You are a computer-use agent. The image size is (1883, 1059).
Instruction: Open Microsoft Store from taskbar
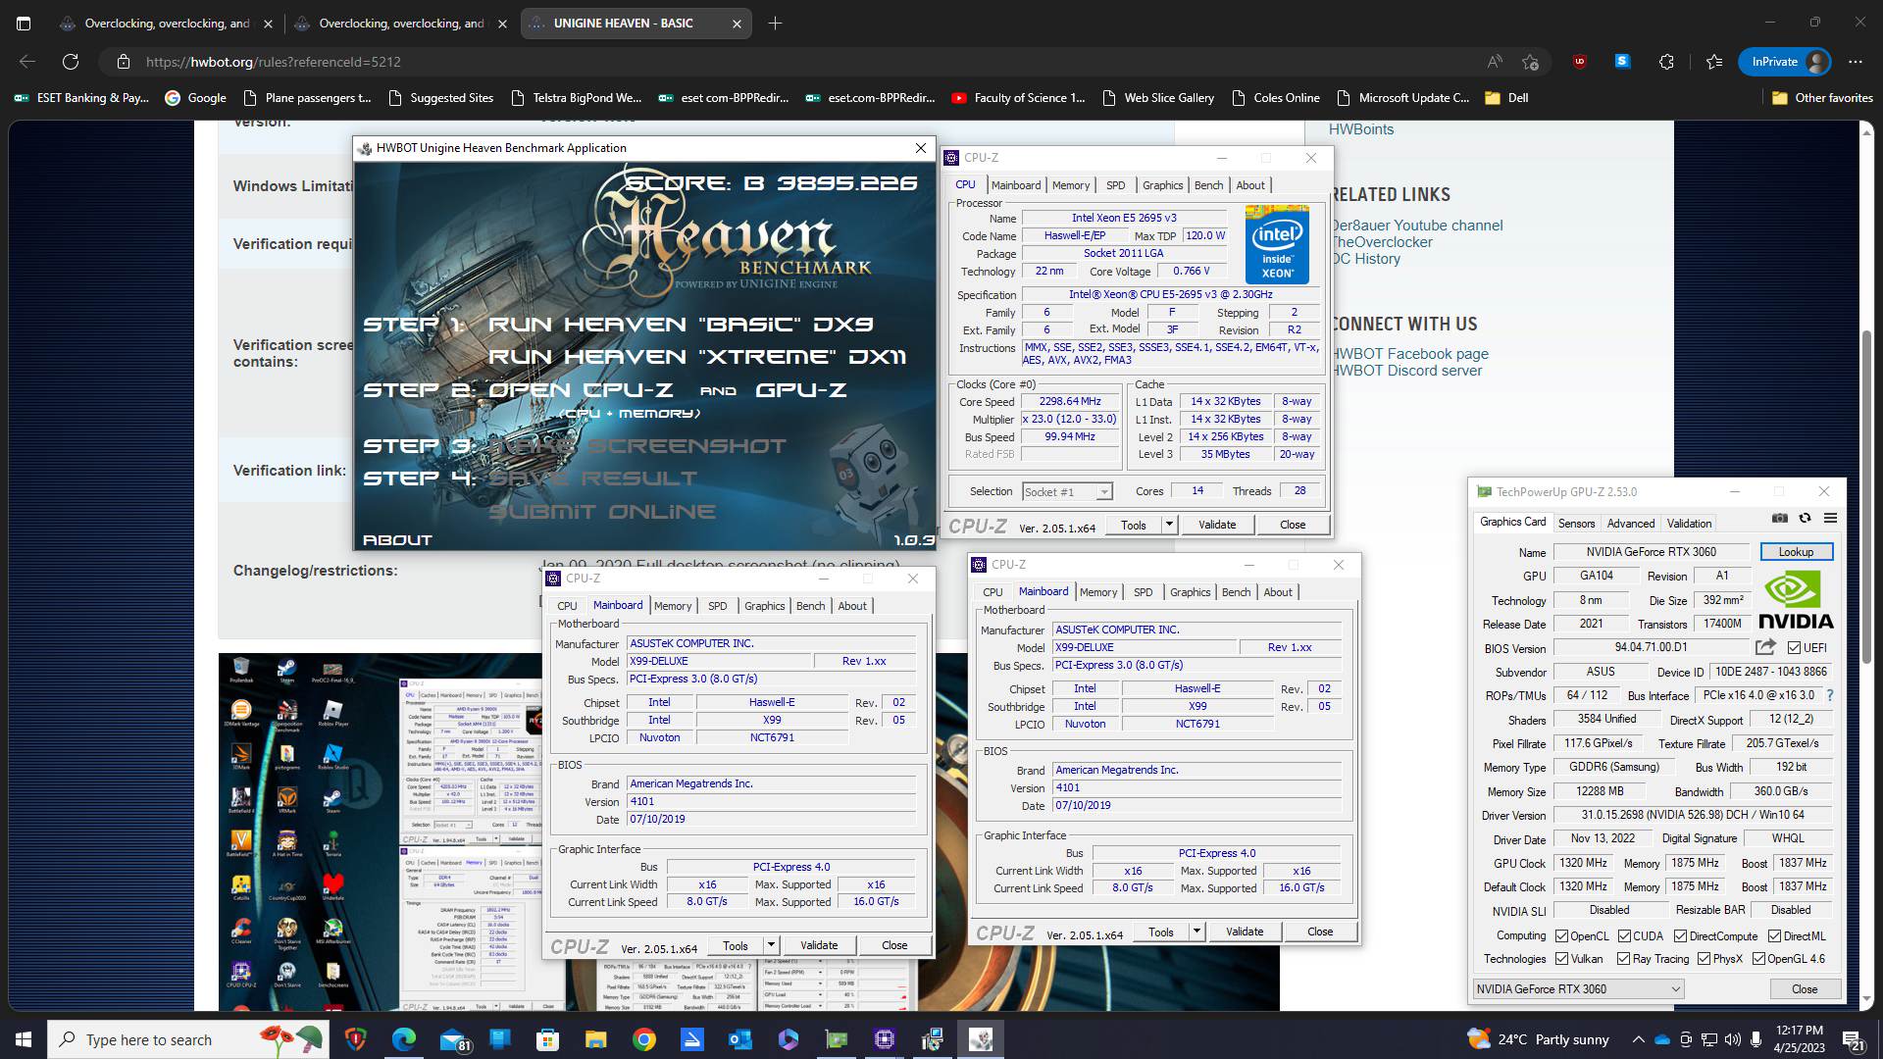[547, 1039]
